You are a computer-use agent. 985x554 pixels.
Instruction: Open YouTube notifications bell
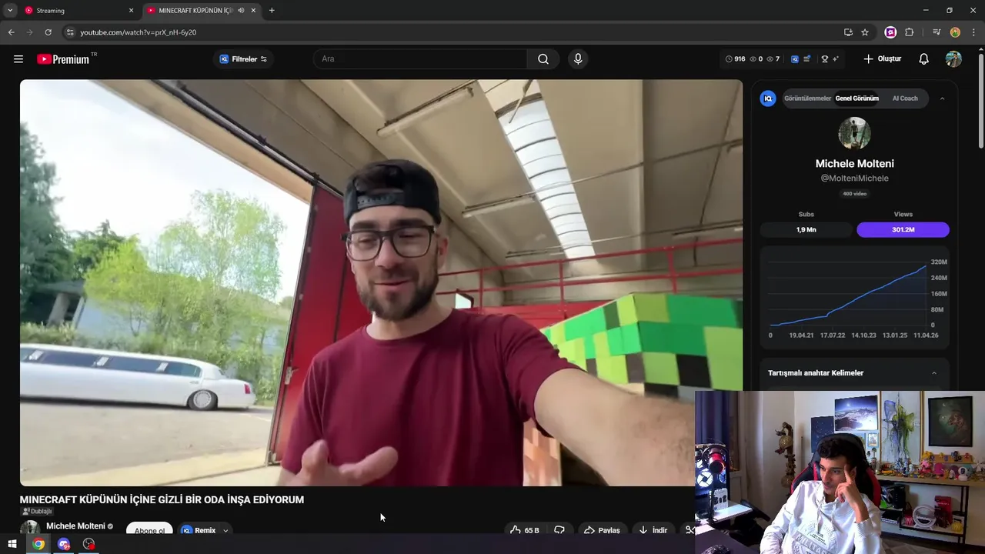coord(924,59)
